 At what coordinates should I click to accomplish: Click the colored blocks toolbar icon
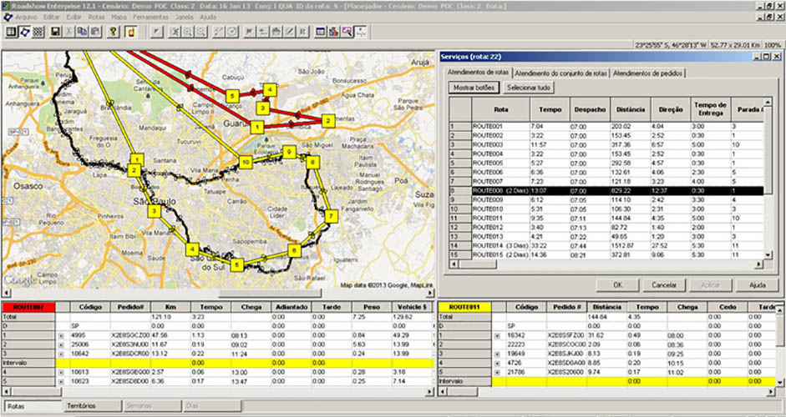pyautogui.click(x=333, y=32)
